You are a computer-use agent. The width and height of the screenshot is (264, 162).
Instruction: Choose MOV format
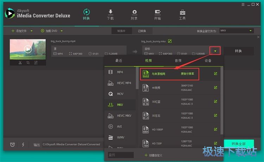coord(120,94)
